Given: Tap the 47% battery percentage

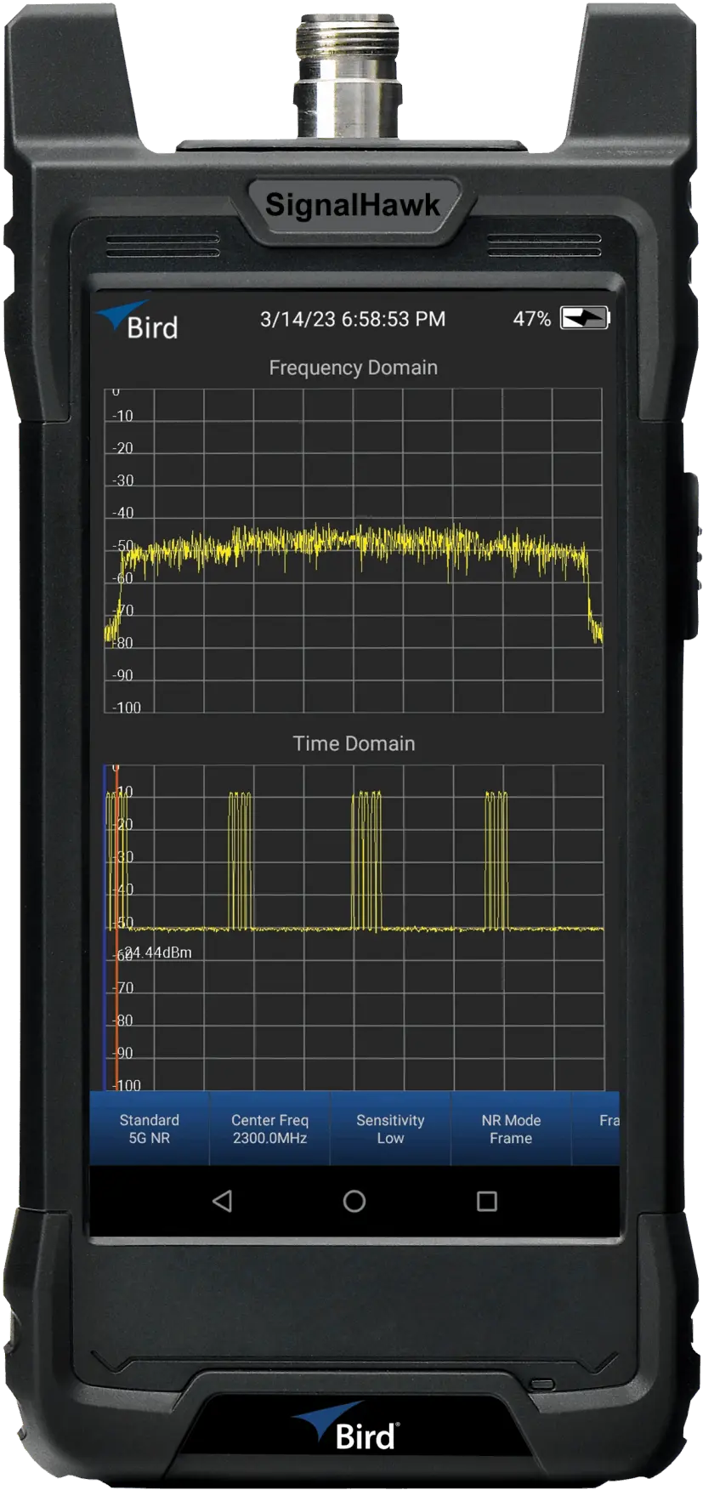Looking at the screenshot, I should click(531, 319).
